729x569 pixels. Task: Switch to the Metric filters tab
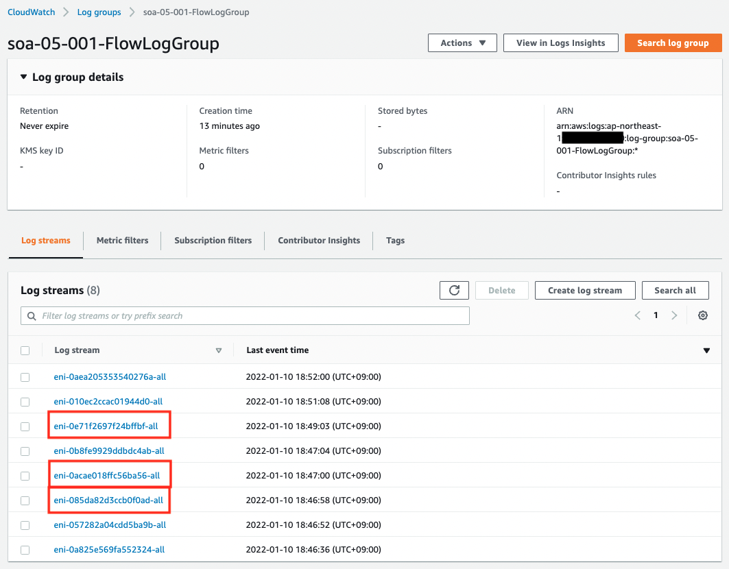pyautogui.click(x=122, y=241)
